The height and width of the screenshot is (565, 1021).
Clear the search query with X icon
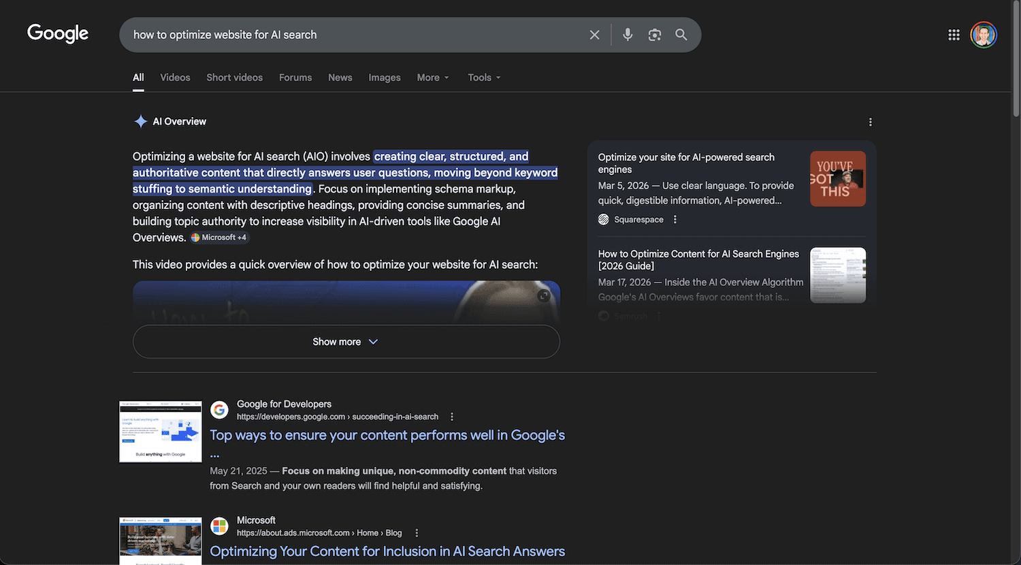[594, 35]
